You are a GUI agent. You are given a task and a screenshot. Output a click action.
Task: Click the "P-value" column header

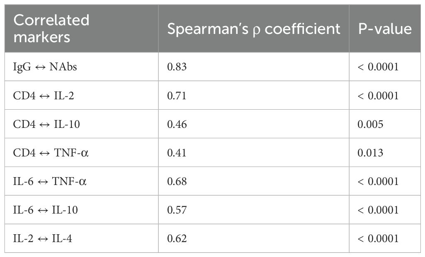(x=385, y=29)
